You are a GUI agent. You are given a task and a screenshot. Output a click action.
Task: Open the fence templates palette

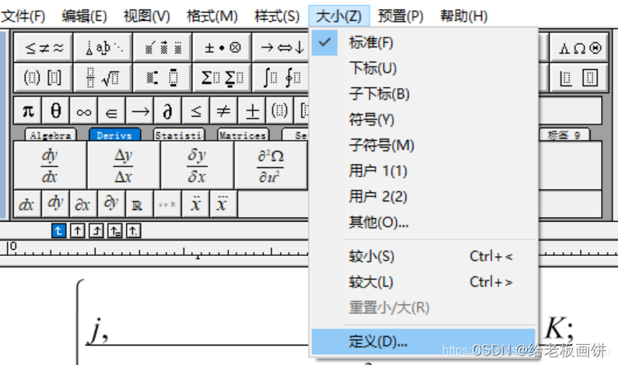[44, 77]
